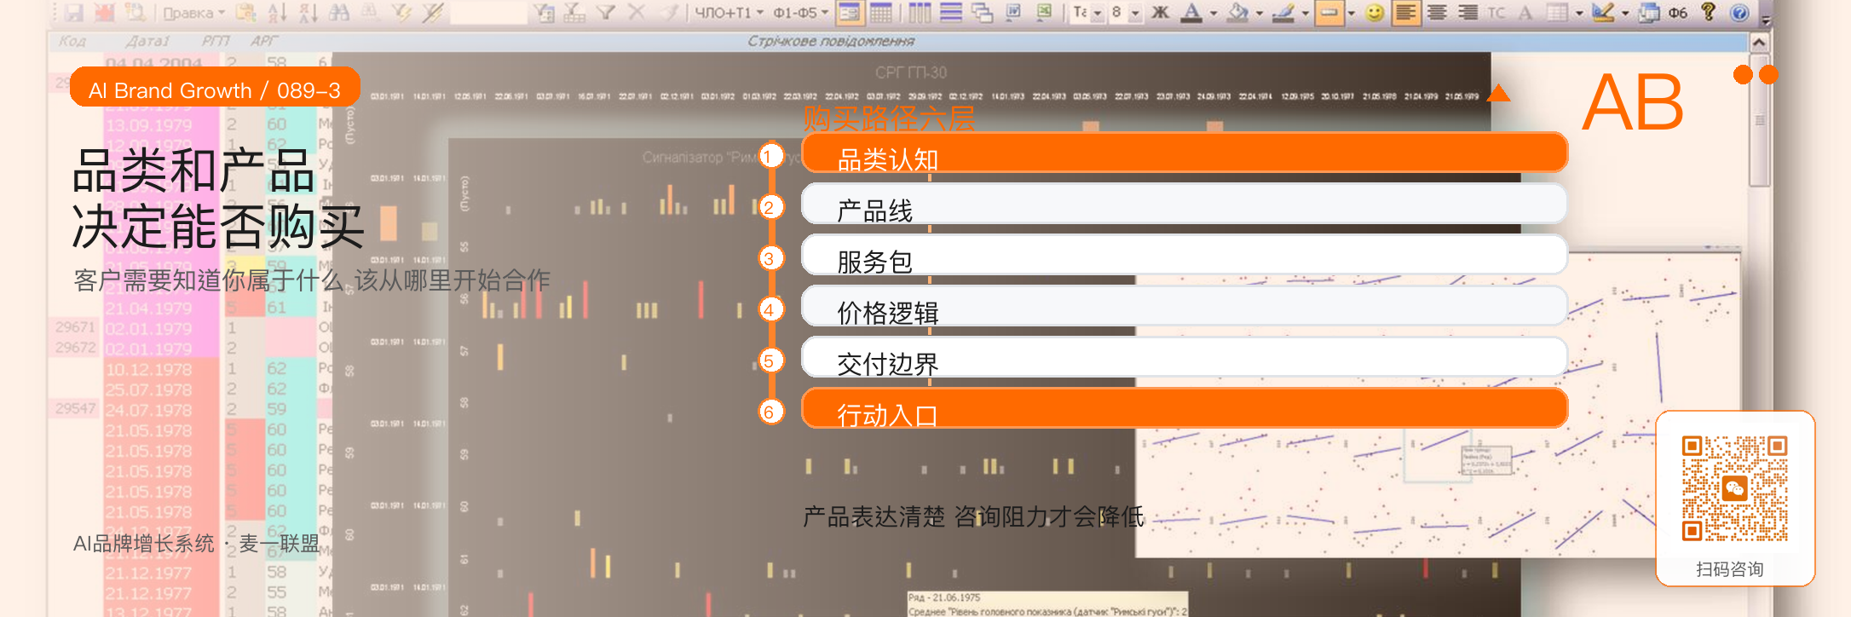The height and width of the screenshot is (617, 1851).
Task: Sort records ascending with the A-Я icon
Action: tap(277, 13)
